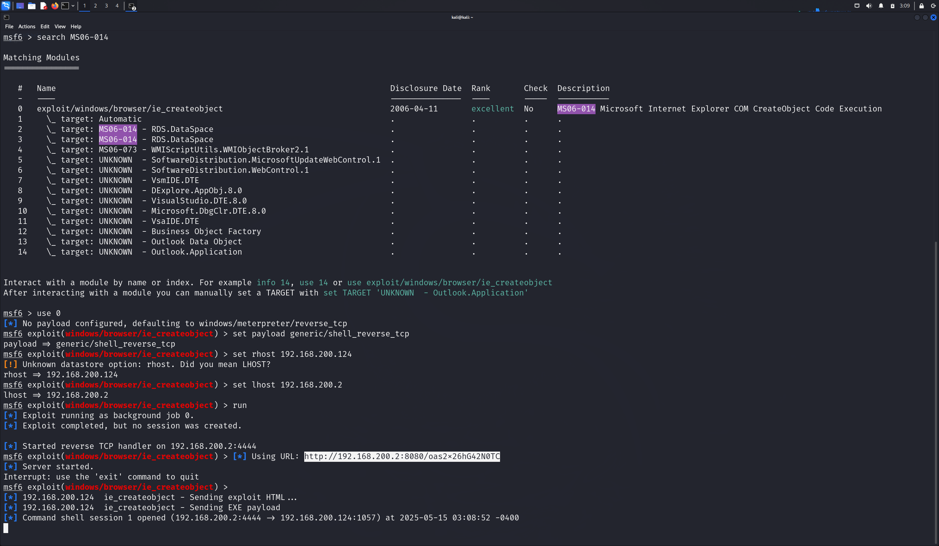The image size is (939, 546).
Task: Open the View menu
Action: (x=60, y=27)
